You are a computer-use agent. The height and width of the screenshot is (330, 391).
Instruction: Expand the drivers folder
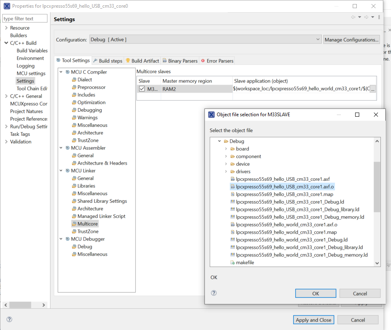click(226, 172)
